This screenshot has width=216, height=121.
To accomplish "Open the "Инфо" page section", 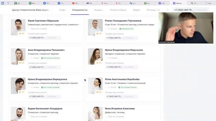I will [62, 10].
